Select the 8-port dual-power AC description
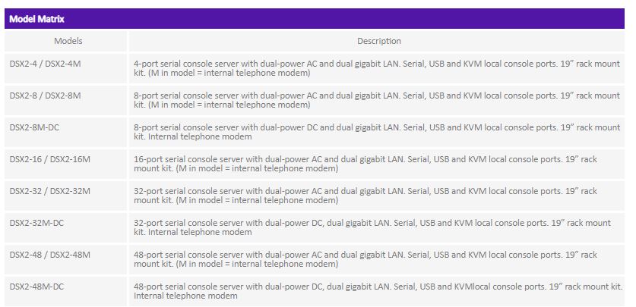The width and height of the screenshot is (636, 307). coord(377,100)
